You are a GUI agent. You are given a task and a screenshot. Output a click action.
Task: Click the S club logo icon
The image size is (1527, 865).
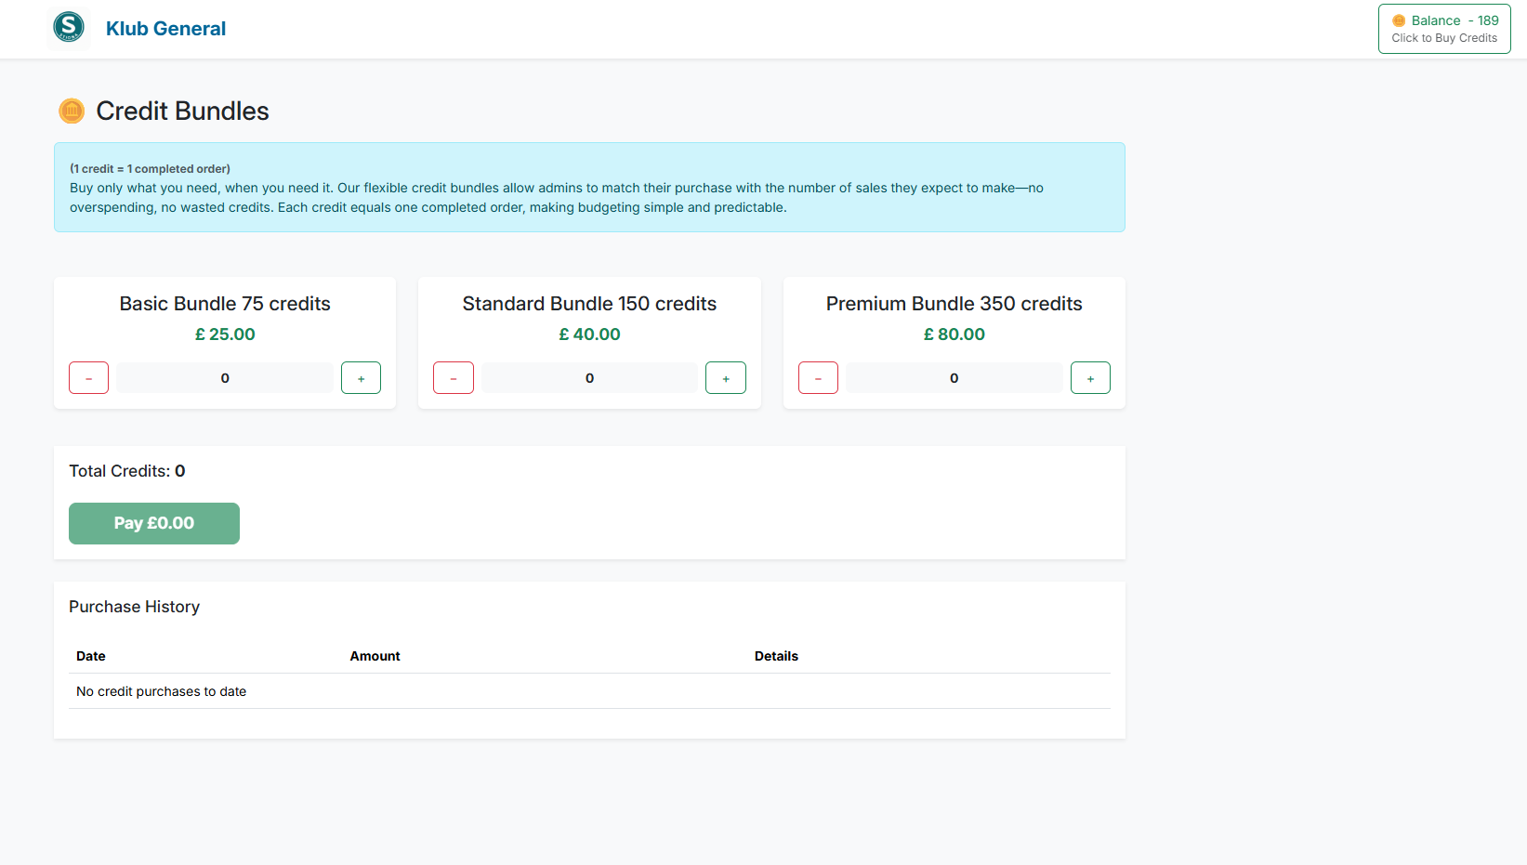pyautogui.click(x=69, y=28)
